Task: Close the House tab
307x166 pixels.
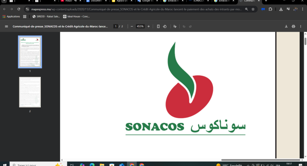Action: (80, 1)
